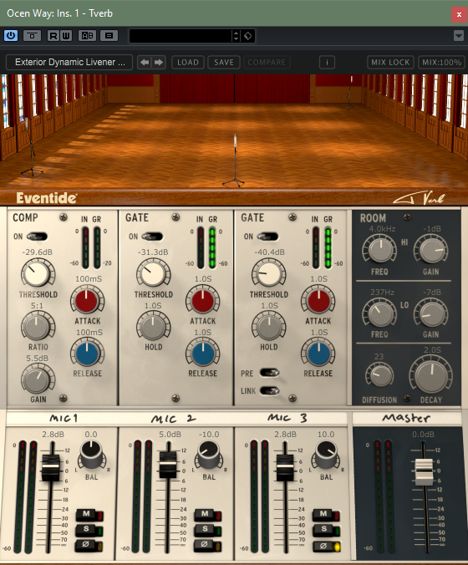Viewport: 468px width, 565px height.
Task: Click the COMP THRESHOLD knob
Action: (38, 274)
